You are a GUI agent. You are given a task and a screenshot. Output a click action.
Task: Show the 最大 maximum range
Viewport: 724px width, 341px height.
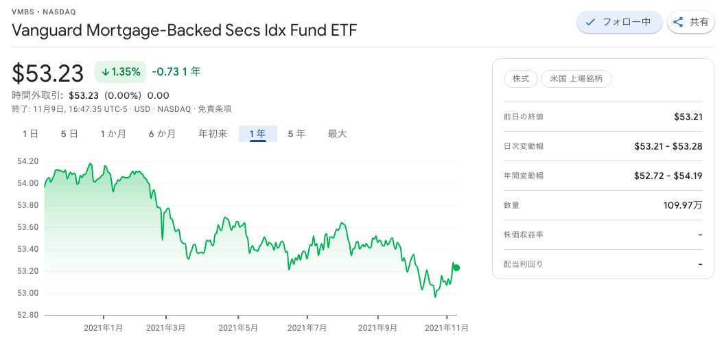[x=337, y=134]
